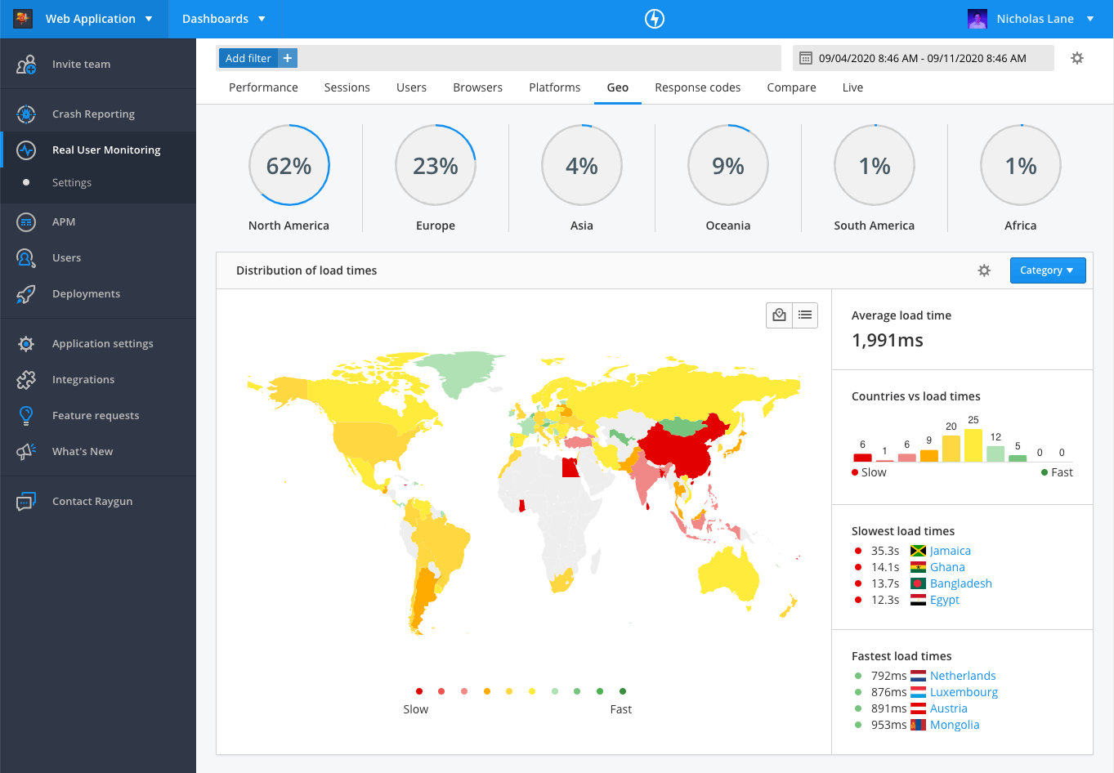Click the Users sidebar icon
This screenshot has height=773, width=1114.
coord(26,258)
